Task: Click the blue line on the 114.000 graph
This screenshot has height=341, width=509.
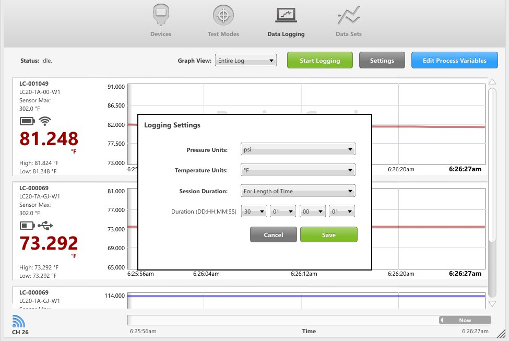Action: click(x=306, y=296)
